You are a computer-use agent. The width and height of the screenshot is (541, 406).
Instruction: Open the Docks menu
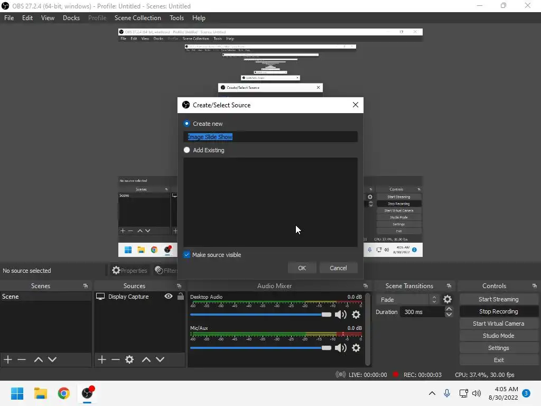[71, 18]
